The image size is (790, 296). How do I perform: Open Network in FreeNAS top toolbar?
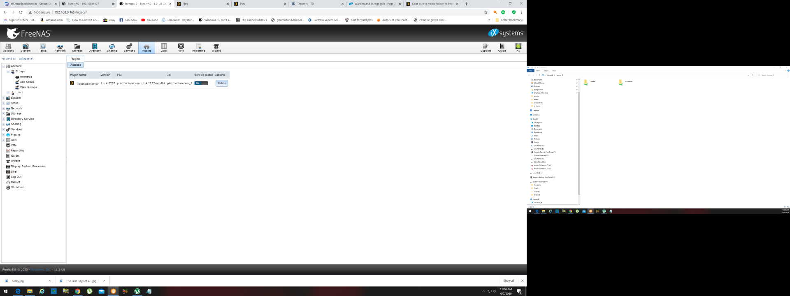coord(60,48)
